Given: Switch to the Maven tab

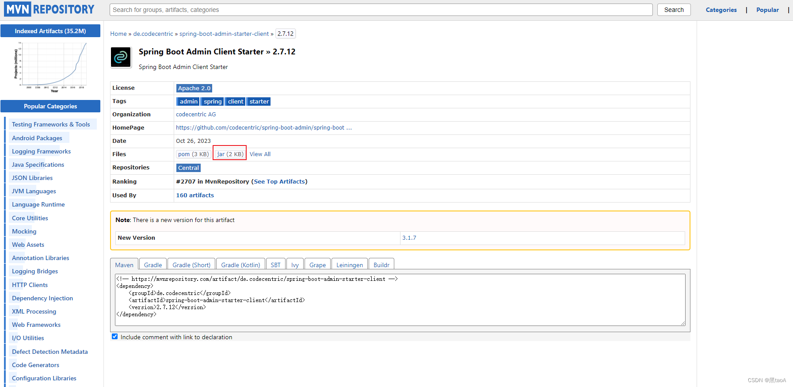Looking at the screenshot, I should click(x=124, y=264).
